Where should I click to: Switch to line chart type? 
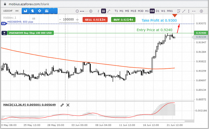click(x=109, y=11)
